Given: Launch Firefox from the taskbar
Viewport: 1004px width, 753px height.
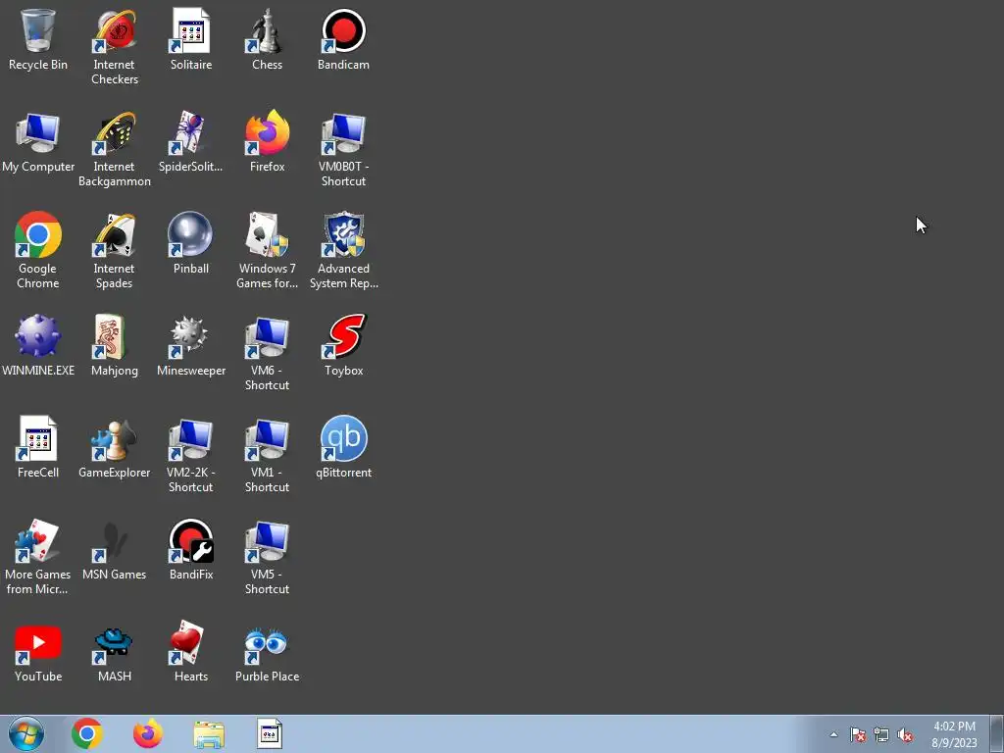Looking at the screenshot, I should (x=148, y=733).
